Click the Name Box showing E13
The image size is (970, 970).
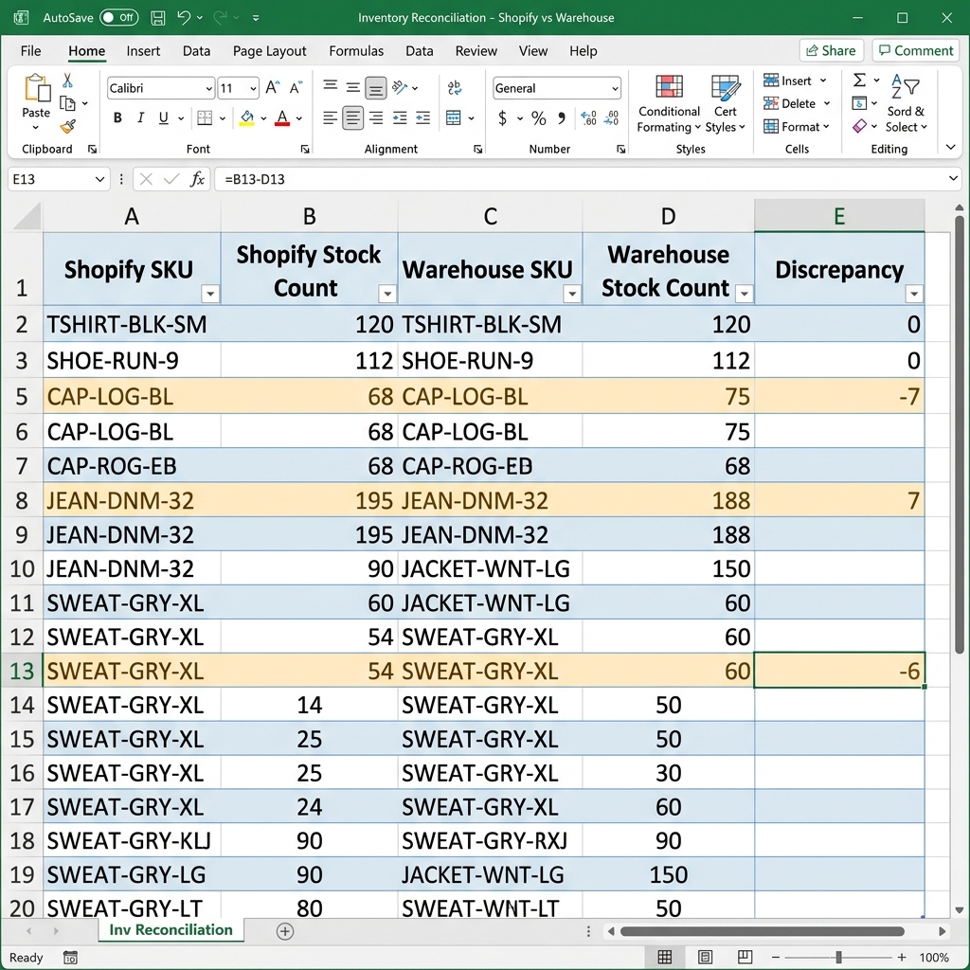[x=59, y=179]
